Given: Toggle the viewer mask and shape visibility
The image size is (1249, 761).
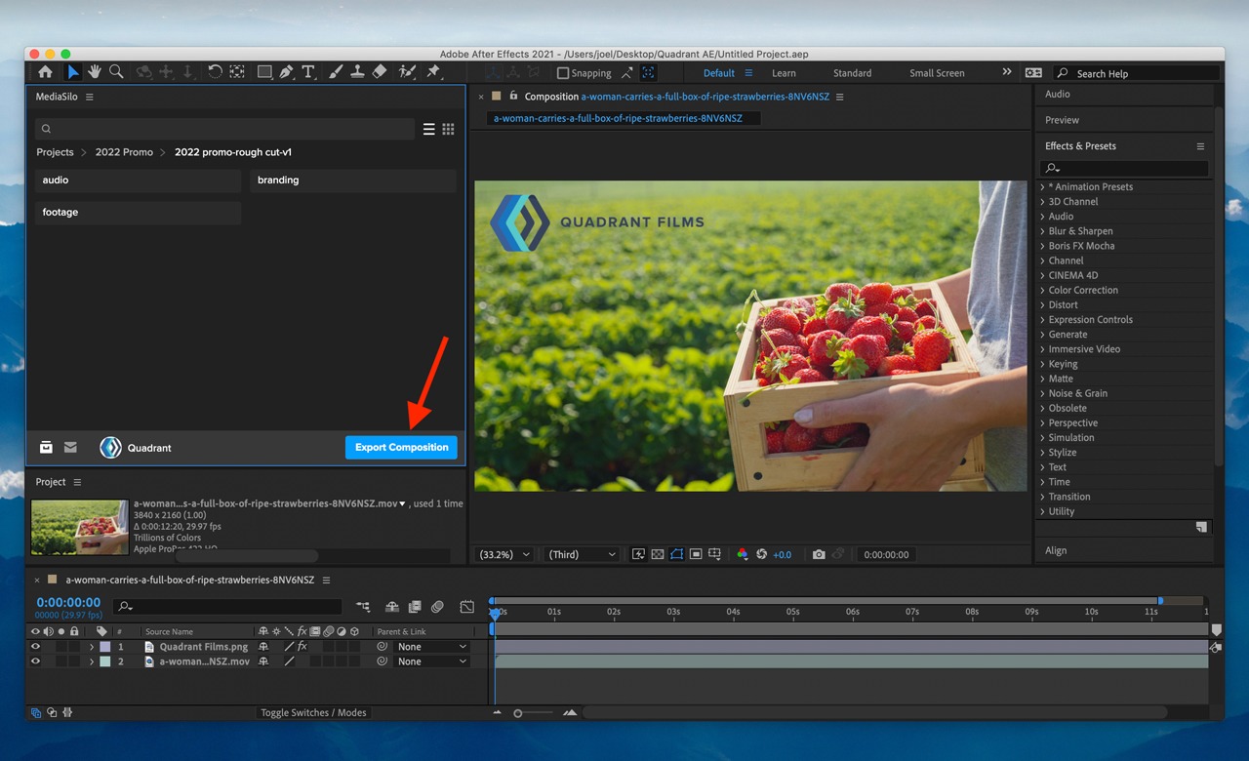Looking at the screenshot, I should [x=676, y=554].
